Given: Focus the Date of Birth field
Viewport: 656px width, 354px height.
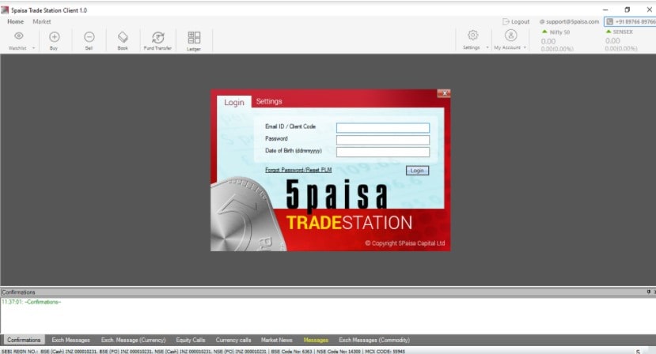Looking at the screenshot, I should point(383,152).
